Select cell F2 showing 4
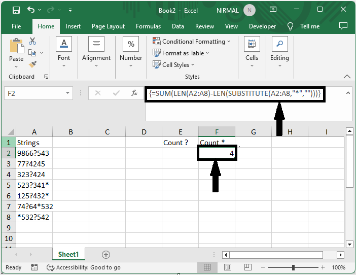Image resolution: width=356 pixels, height=275 pixels. (217, 153)
